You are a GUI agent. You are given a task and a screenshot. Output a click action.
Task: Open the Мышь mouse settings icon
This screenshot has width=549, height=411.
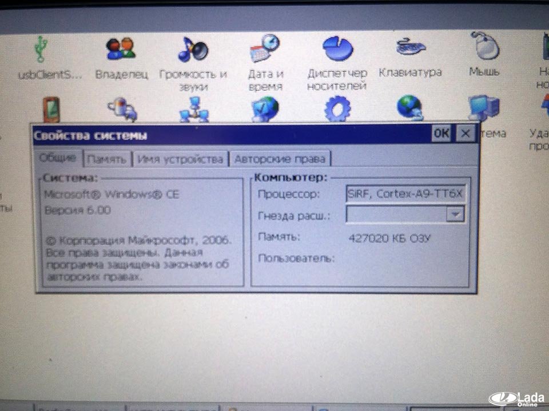[484, 47]
